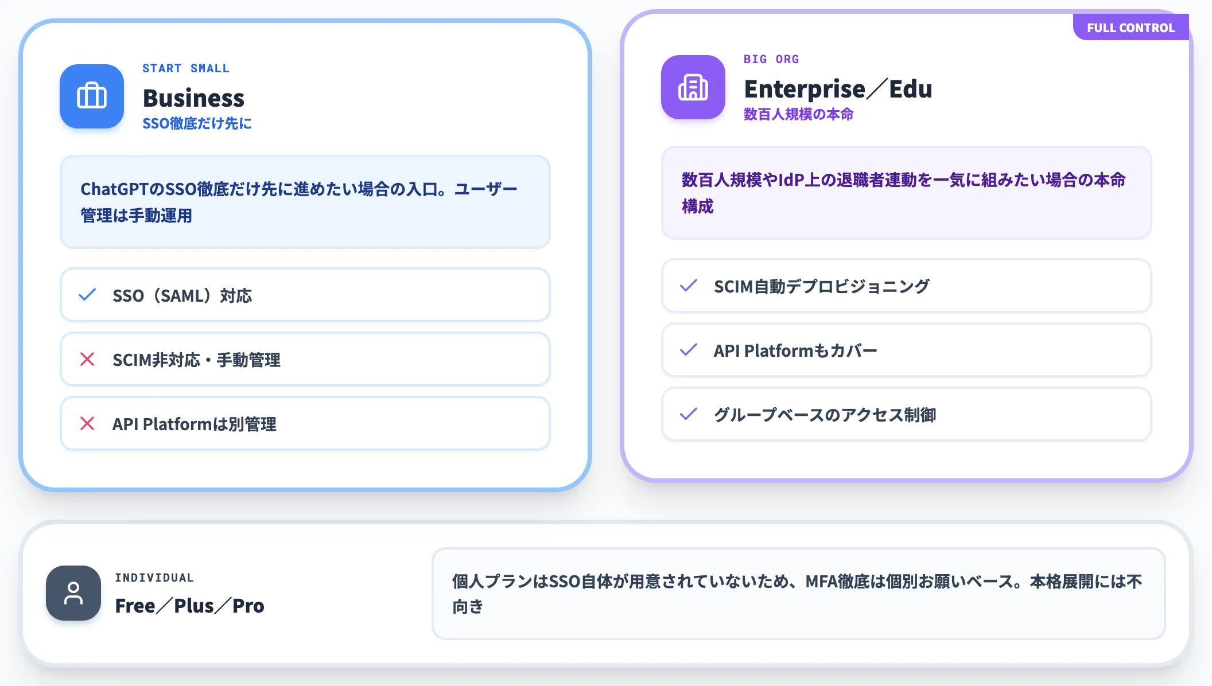The width and height of the screenshot is (1212, 686).
Task: Click the API Platformは別管理 feature text
Action: coord(195,424)
